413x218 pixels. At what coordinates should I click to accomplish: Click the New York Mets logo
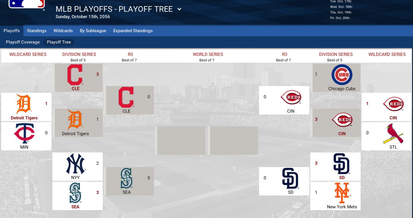tap(342, 193)
